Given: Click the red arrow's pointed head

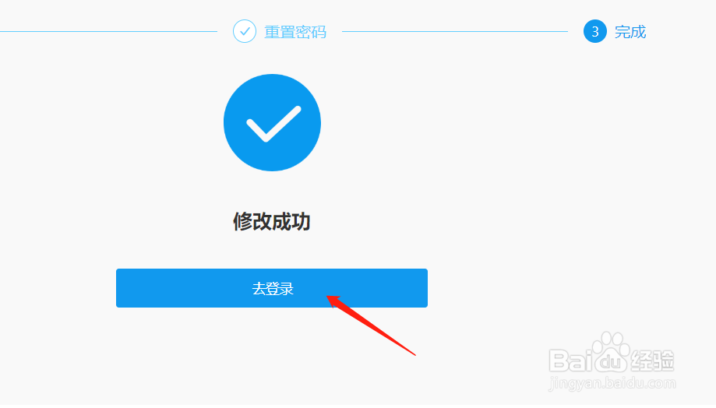Looking at the screenshot, I should coord(333,301).
